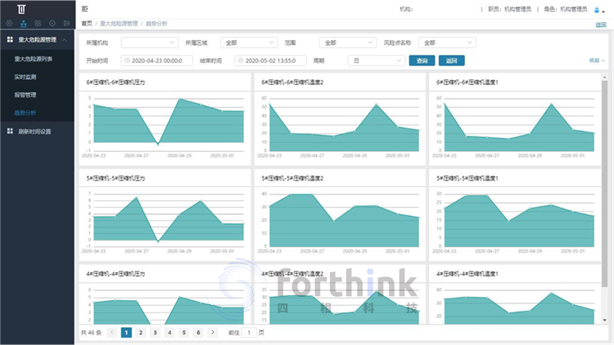This screenshot has height=345, width=614.
Task: Click the sidebar collapse icon in header
Action: point(85,9)
